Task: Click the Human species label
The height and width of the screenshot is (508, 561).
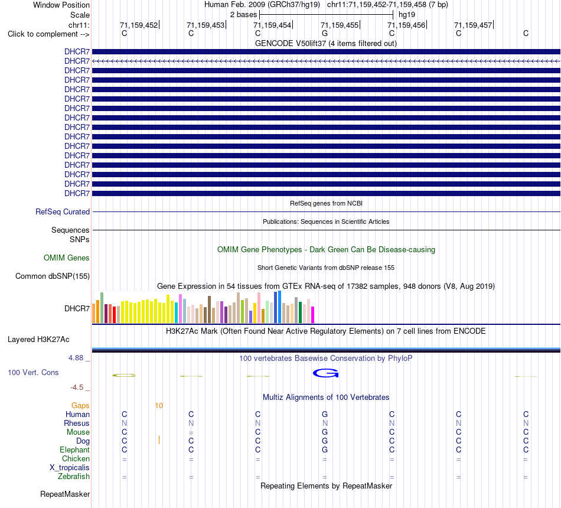Action: (x=77, y=414)
